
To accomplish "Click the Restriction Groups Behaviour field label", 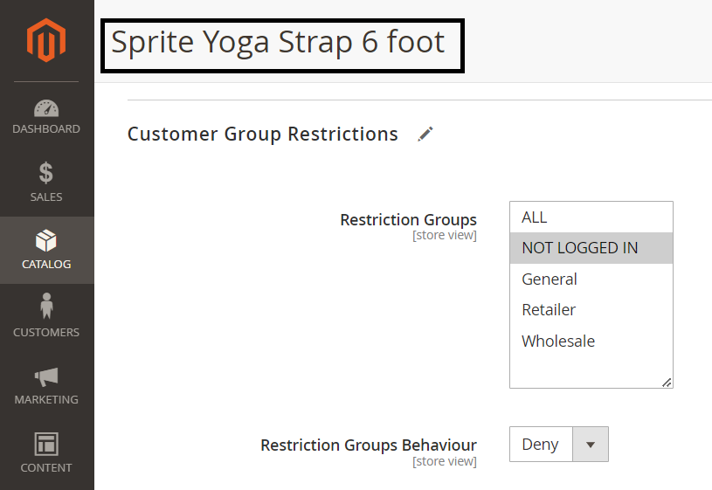I will (368, 445).
